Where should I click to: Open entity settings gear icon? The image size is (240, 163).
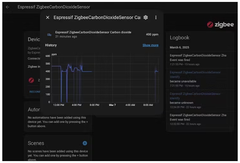(146, 18)
